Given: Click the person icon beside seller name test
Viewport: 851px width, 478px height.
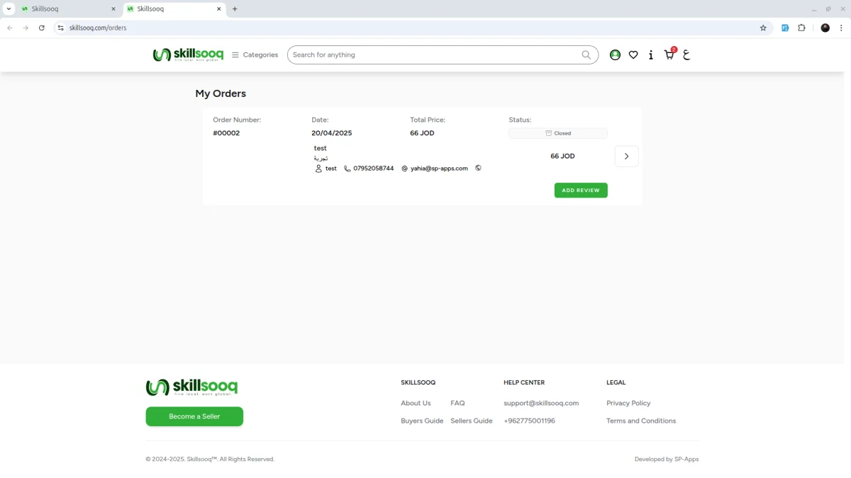Looking at the screenshot, I should coord(318,169).
